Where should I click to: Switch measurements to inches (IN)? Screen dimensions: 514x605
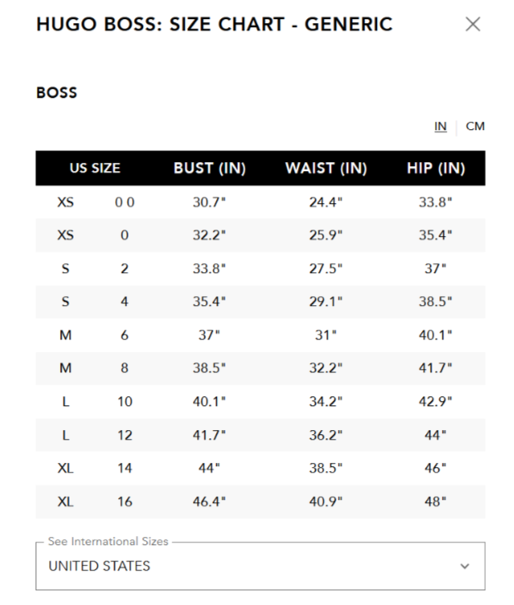(x=440, y=127)
